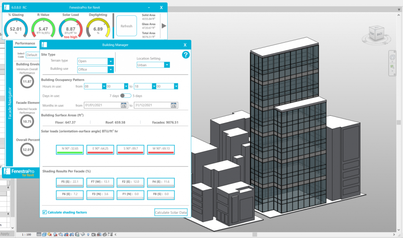Screen dimensions: 403x238
Task: Select the S 90° solar load button
Action: [131, 150]
